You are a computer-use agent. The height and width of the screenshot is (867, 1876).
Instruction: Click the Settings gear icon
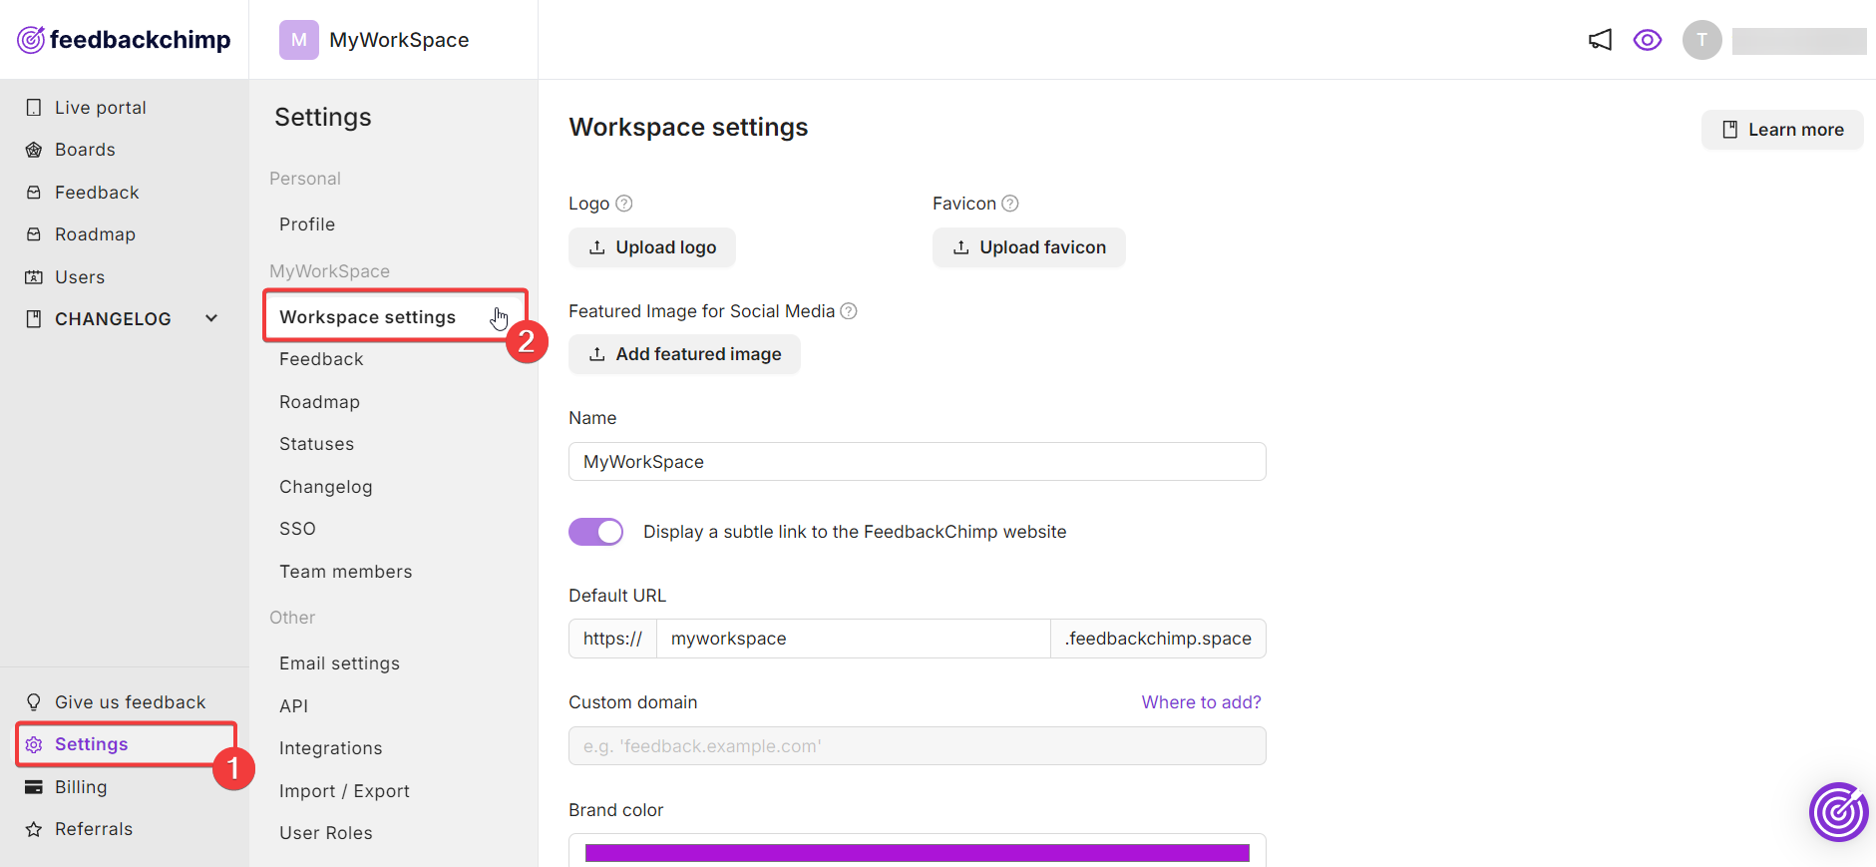click(x=34, y=745)
